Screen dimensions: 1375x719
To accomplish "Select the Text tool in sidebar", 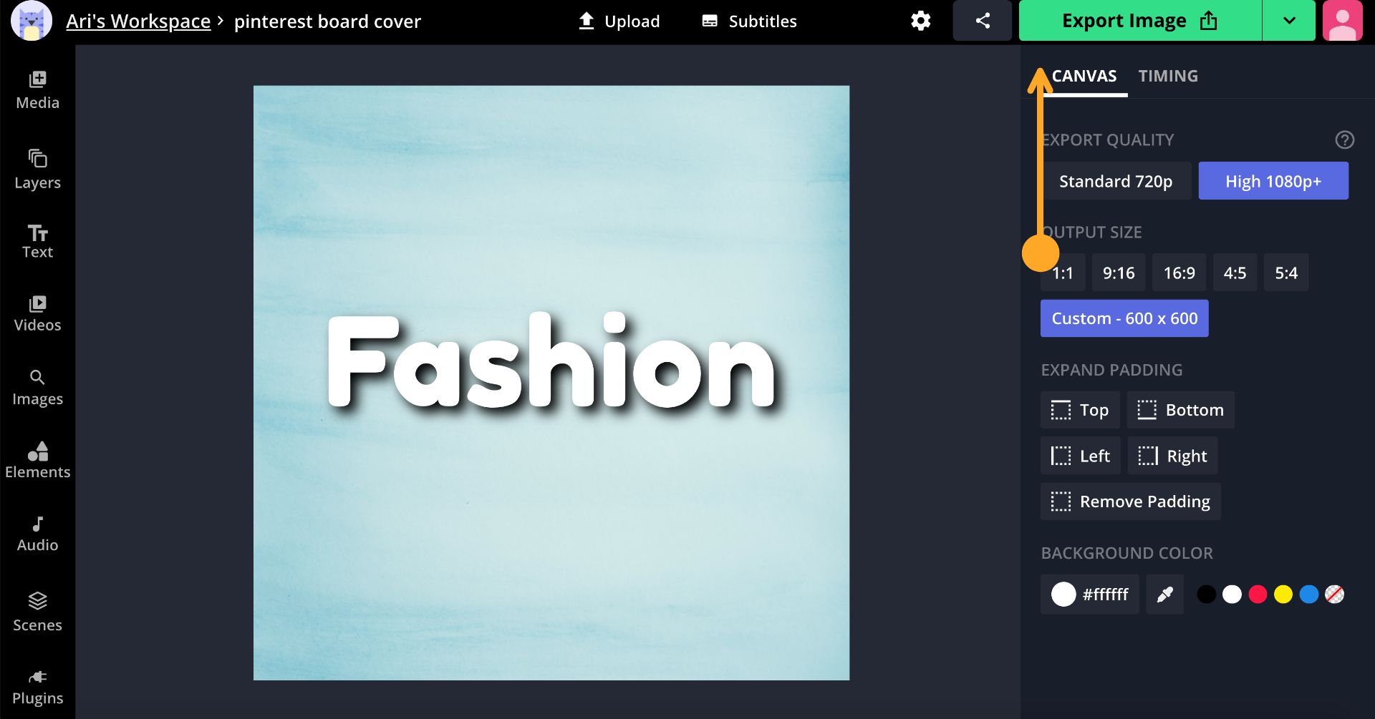I will (x=37, y=241).
